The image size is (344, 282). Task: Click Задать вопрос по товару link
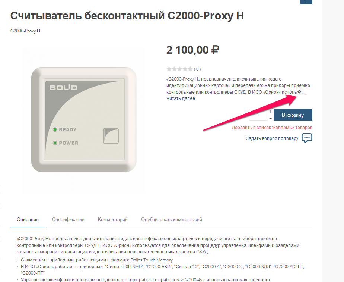point(272,138)
